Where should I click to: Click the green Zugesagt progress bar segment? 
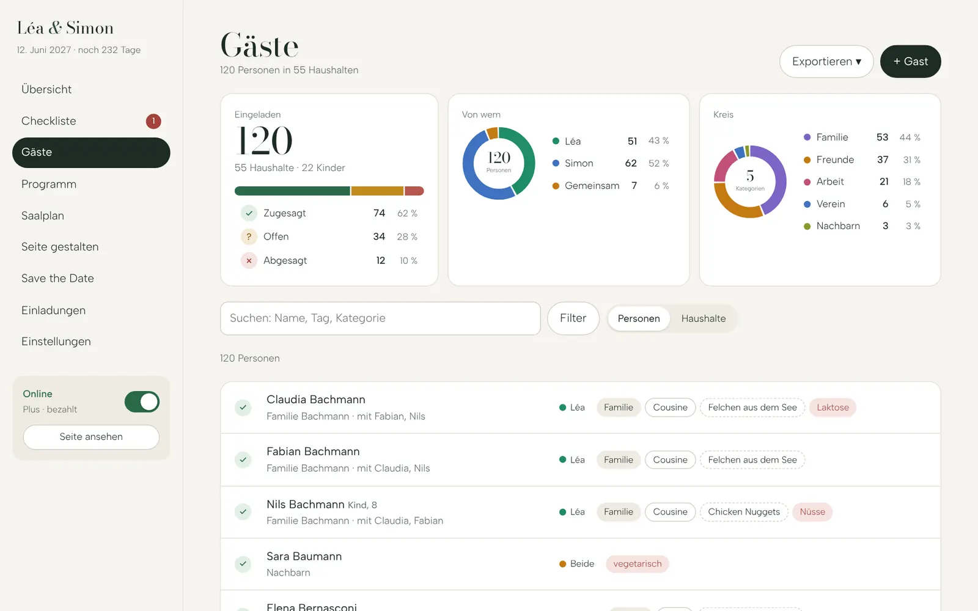[x=292, y=191]
